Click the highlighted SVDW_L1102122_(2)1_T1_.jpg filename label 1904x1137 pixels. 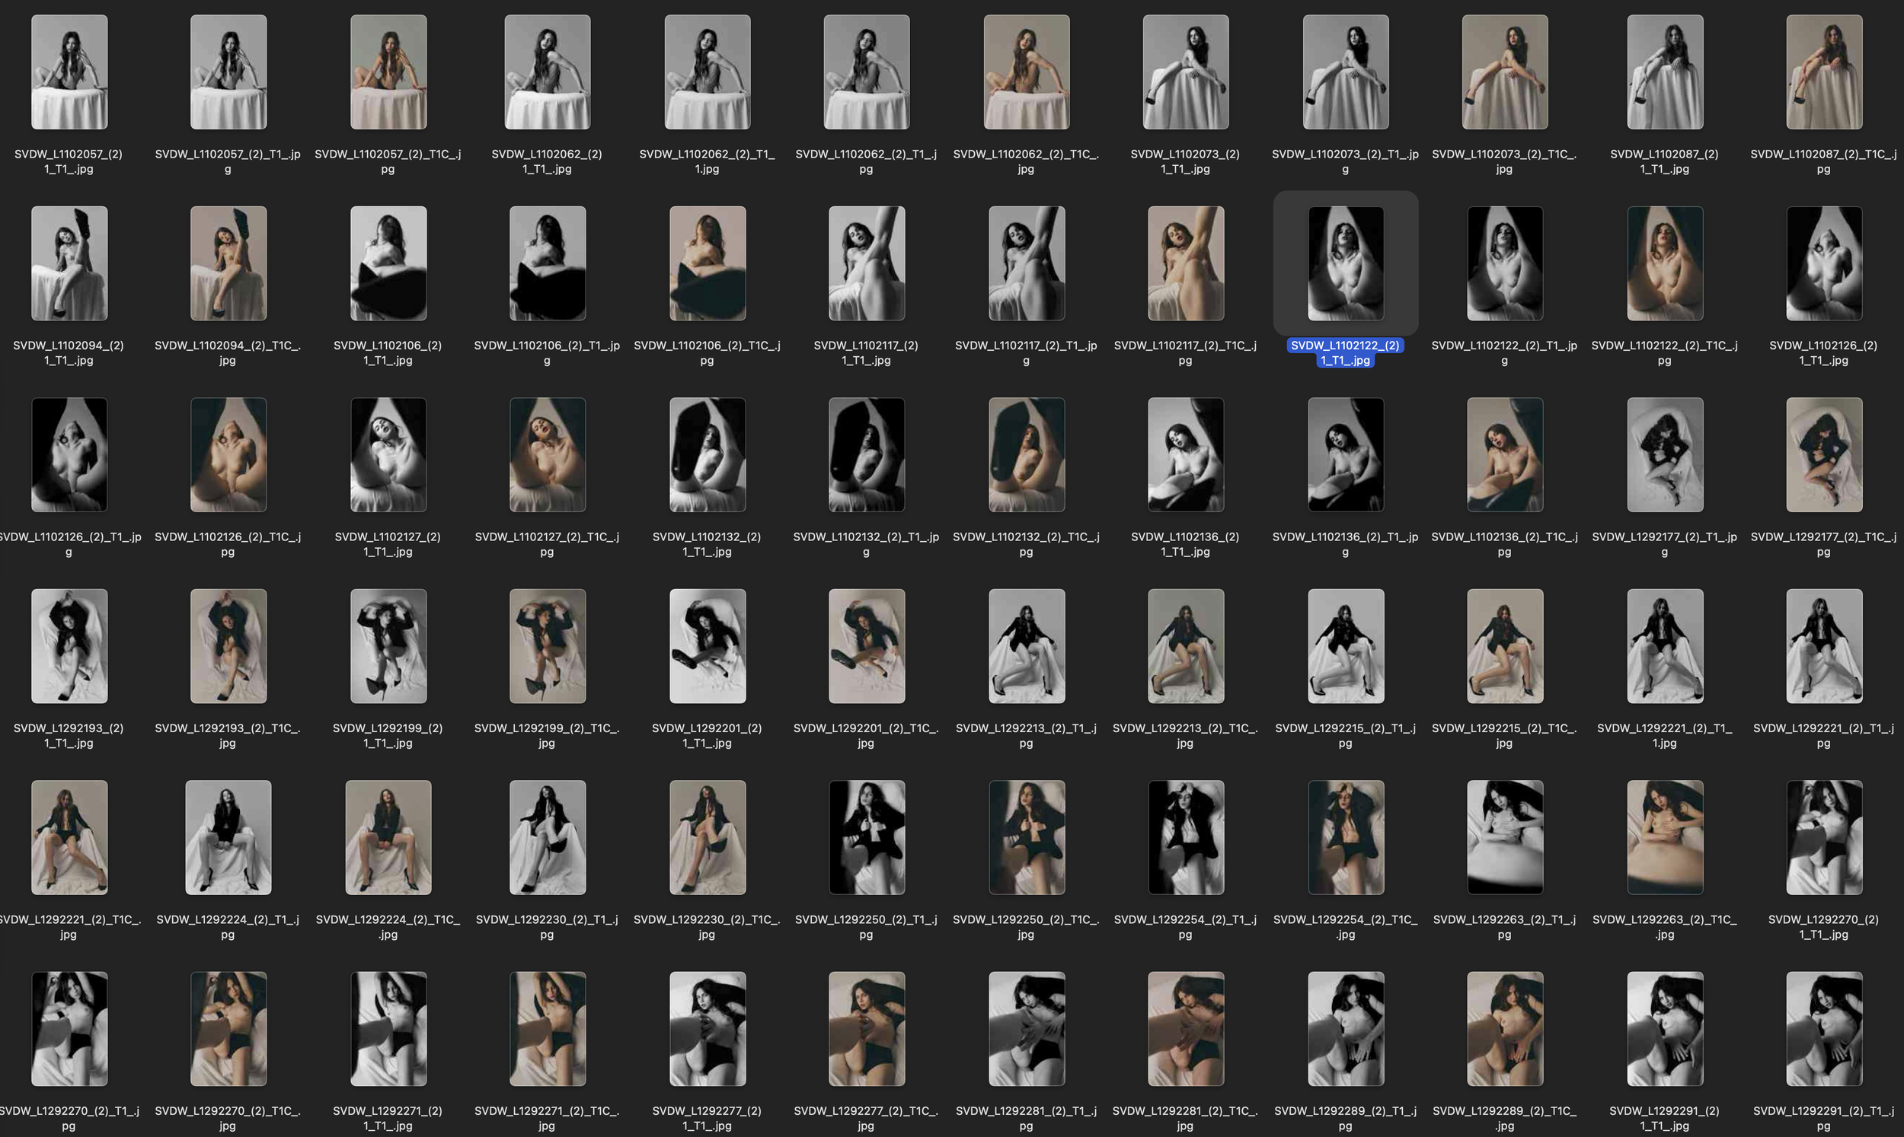point(1345,353)
